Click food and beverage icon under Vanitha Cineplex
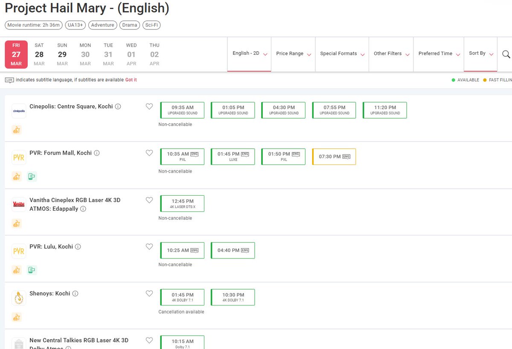Screen dimensions: 512x349 17,223
